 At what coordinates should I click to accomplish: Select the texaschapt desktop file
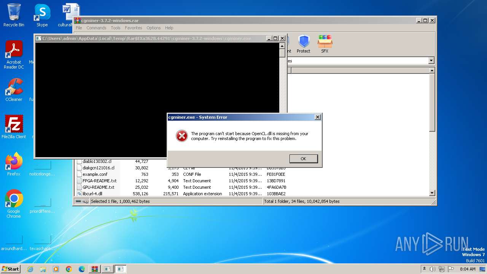[42, 242]
